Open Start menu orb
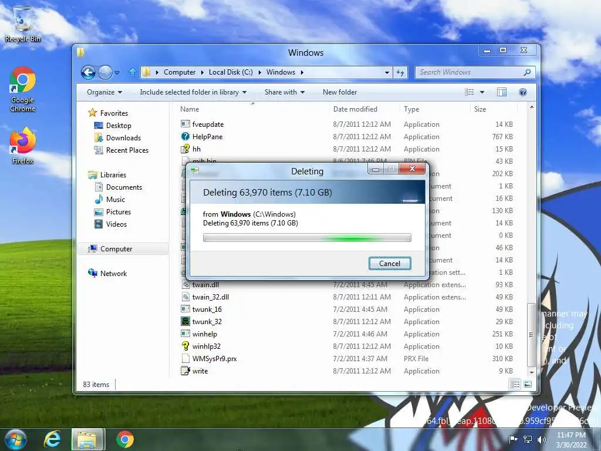 (x=15, y=439)
